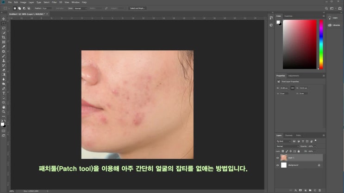Open the blend mode Normal dropdown
Image resolution: width=344 pixels, height=193 pixels.
287,146
